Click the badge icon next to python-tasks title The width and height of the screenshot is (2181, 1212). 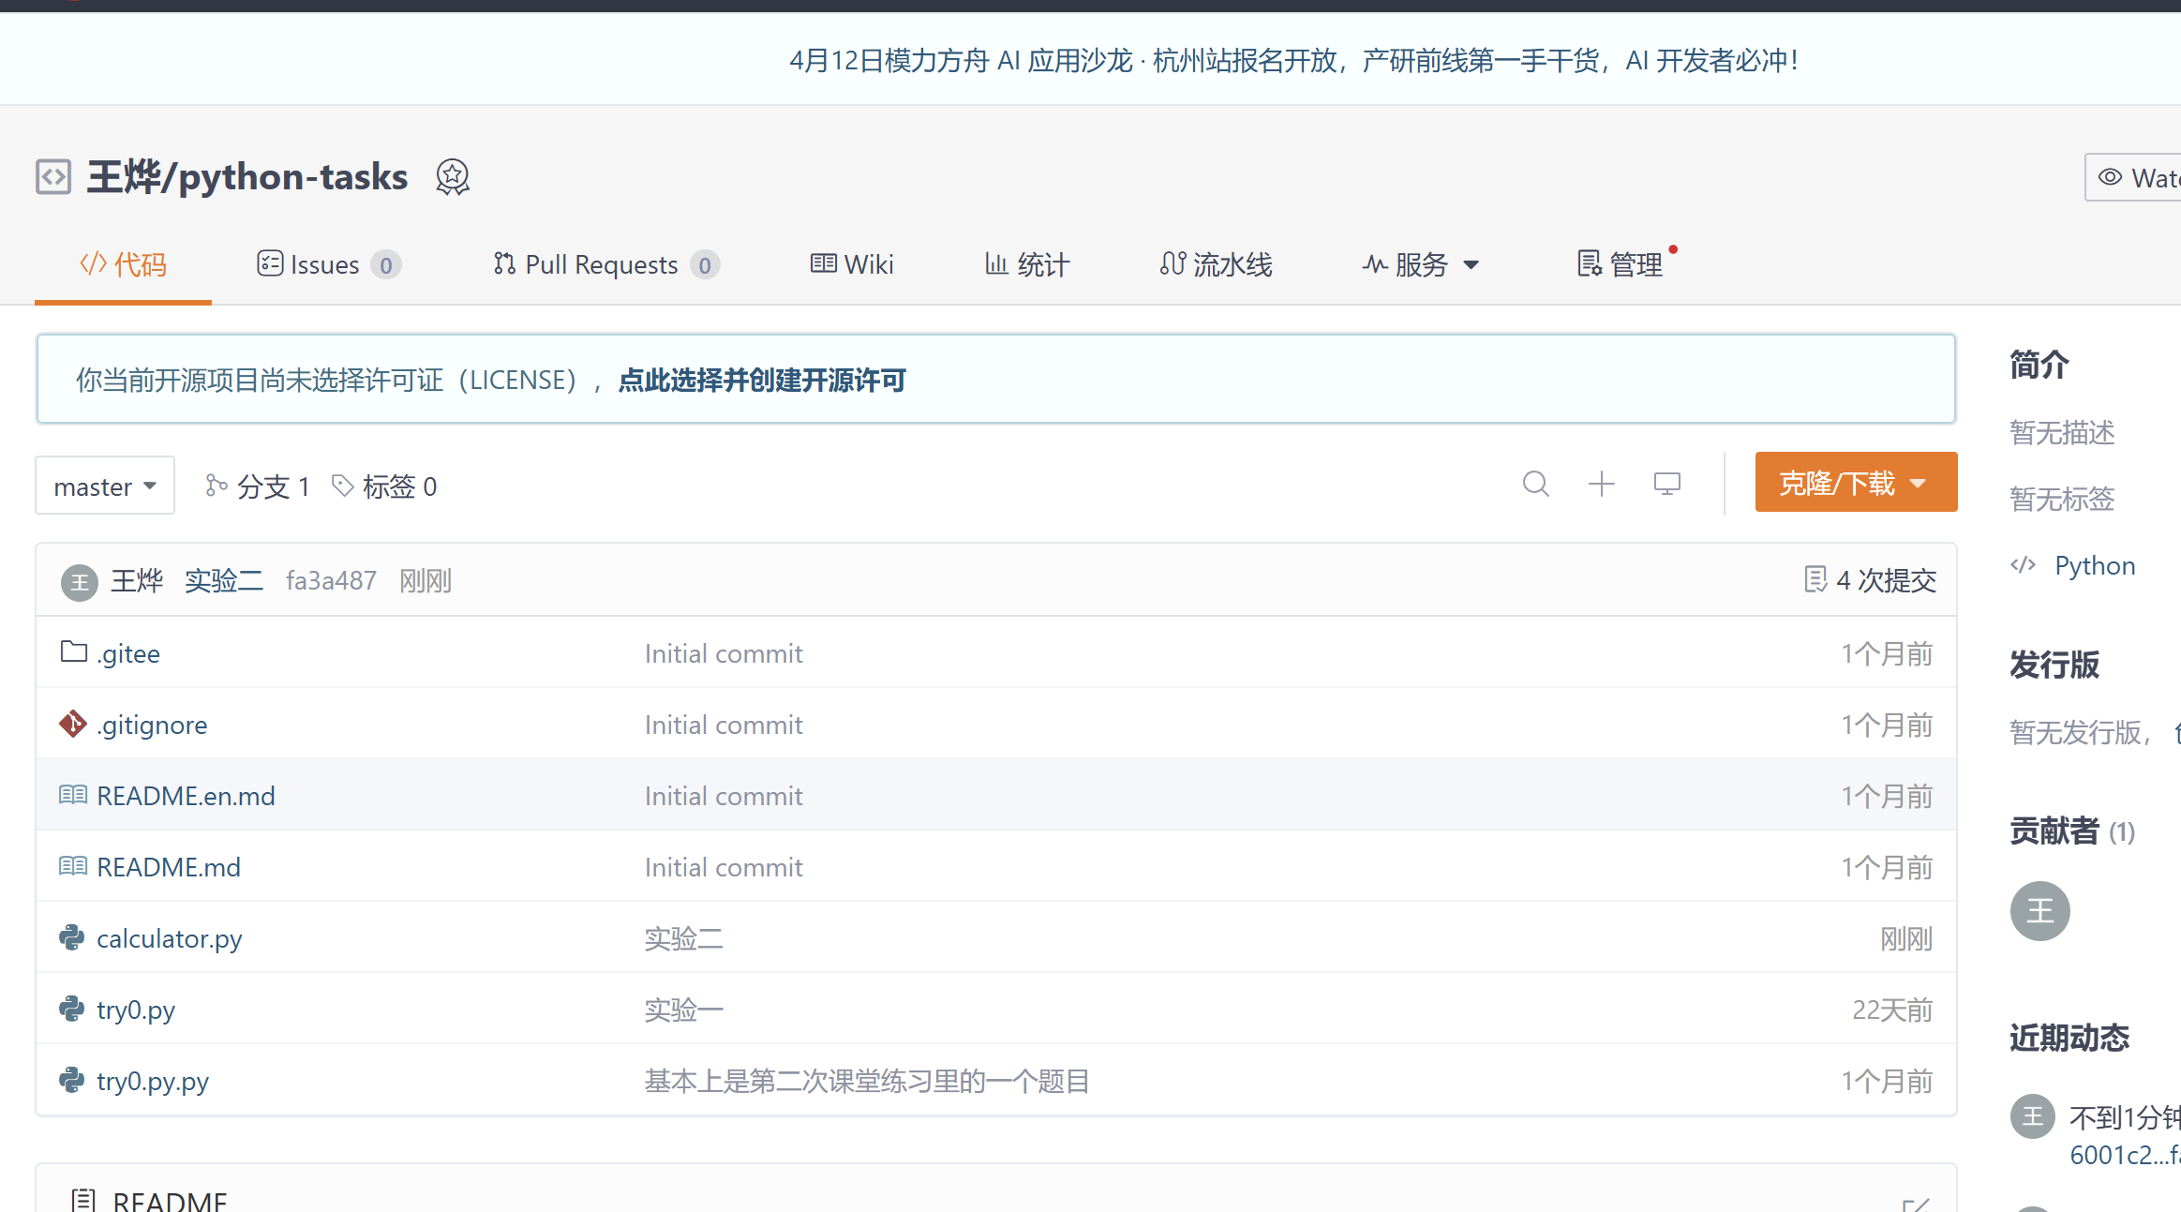(x=452, y=177)
